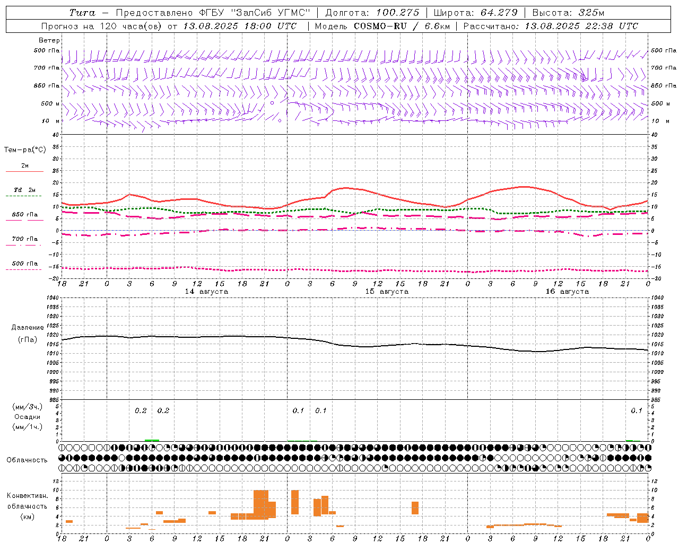Click the model name "COSMO-RU / 6.6км"
The width and height of the screenshot is (679, 543).
click(402, 26)
